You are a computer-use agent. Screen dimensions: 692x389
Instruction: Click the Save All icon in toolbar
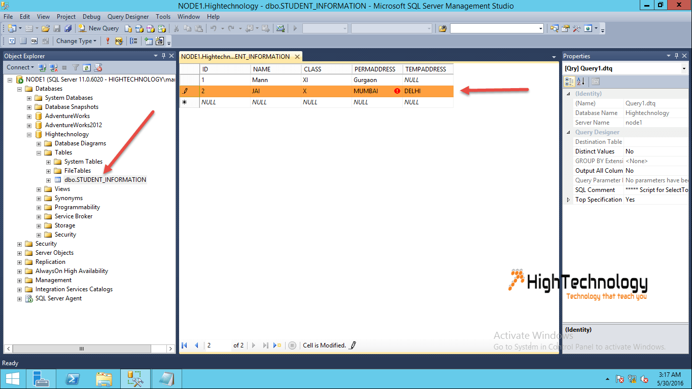[68, 28]
